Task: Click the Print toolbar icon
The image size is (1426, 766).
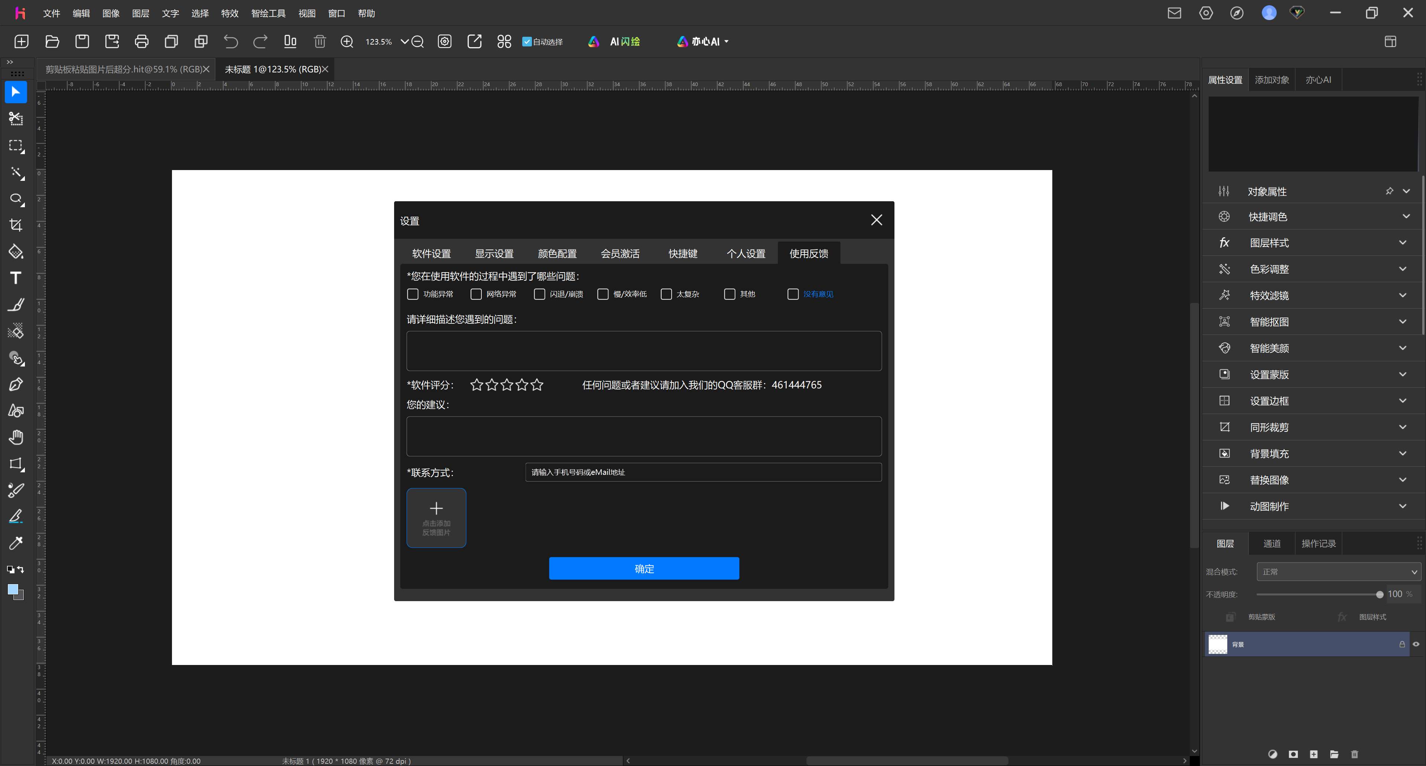Action: coord(142,42)
